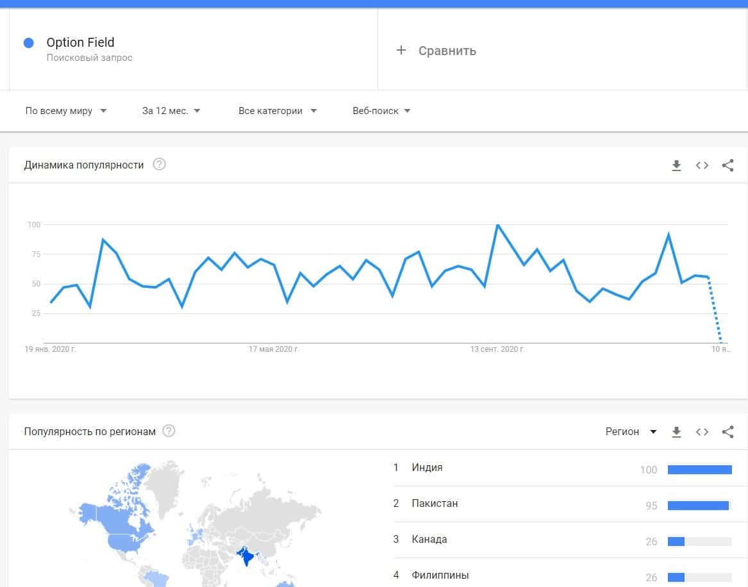The width and height of the screenshot is (748, 587).
Task: Click the blue Option Field color dot
Action: click(x=28, y=43)
